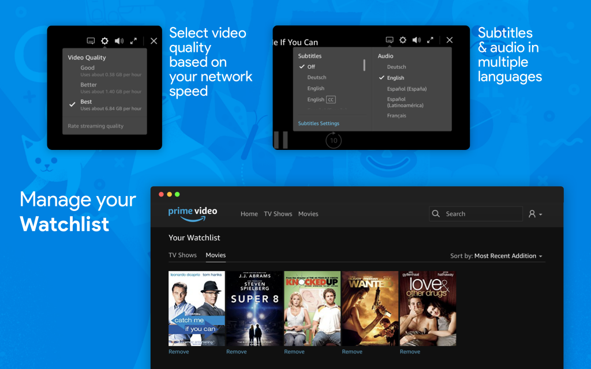This screenshot has height=369, width=591.
Task: Open Super 8 poster
Action: pos(255,308)
